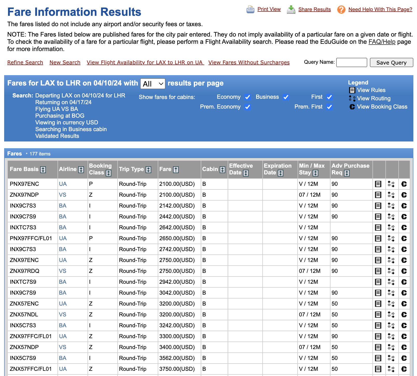Viewport: 417px width, 376px height.
Task: View booking class for the 3042.00 fare row
Action: pyautogui.click(x=404, y=293)
